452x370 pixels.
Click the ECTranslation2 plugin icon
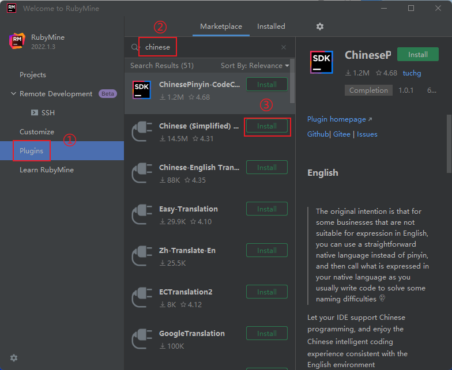pos(142,297)
